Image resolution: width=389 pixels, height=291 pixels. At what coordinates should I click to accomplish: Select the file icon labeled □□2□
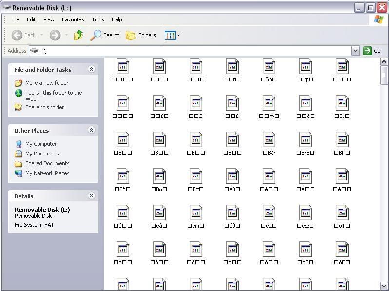coord(342,66)
